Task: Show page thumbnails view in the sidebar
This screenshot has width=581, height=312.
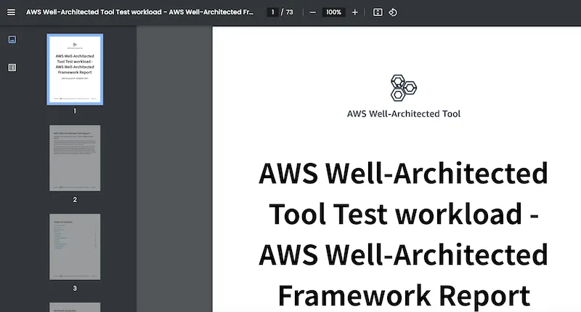Action: [12, 39]
